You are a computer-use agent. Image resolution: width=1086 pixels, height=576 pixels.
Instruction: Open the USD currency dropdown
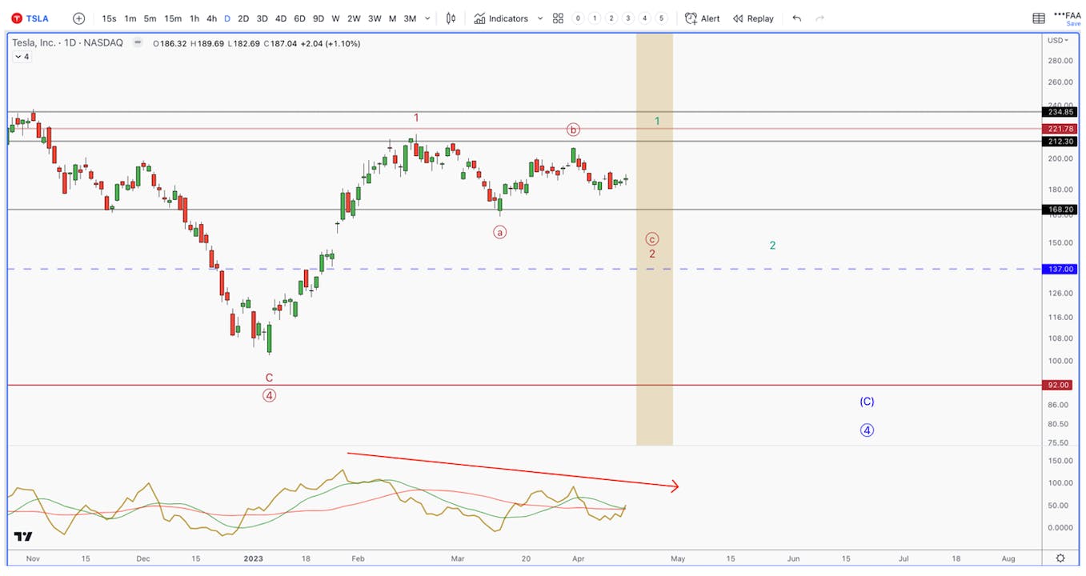[1057, 40]
